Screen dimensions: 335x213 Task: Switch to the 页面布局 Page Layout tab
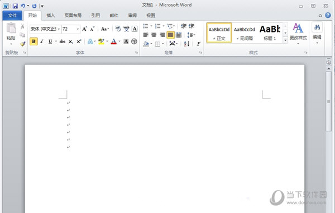(x=73, y=16)
